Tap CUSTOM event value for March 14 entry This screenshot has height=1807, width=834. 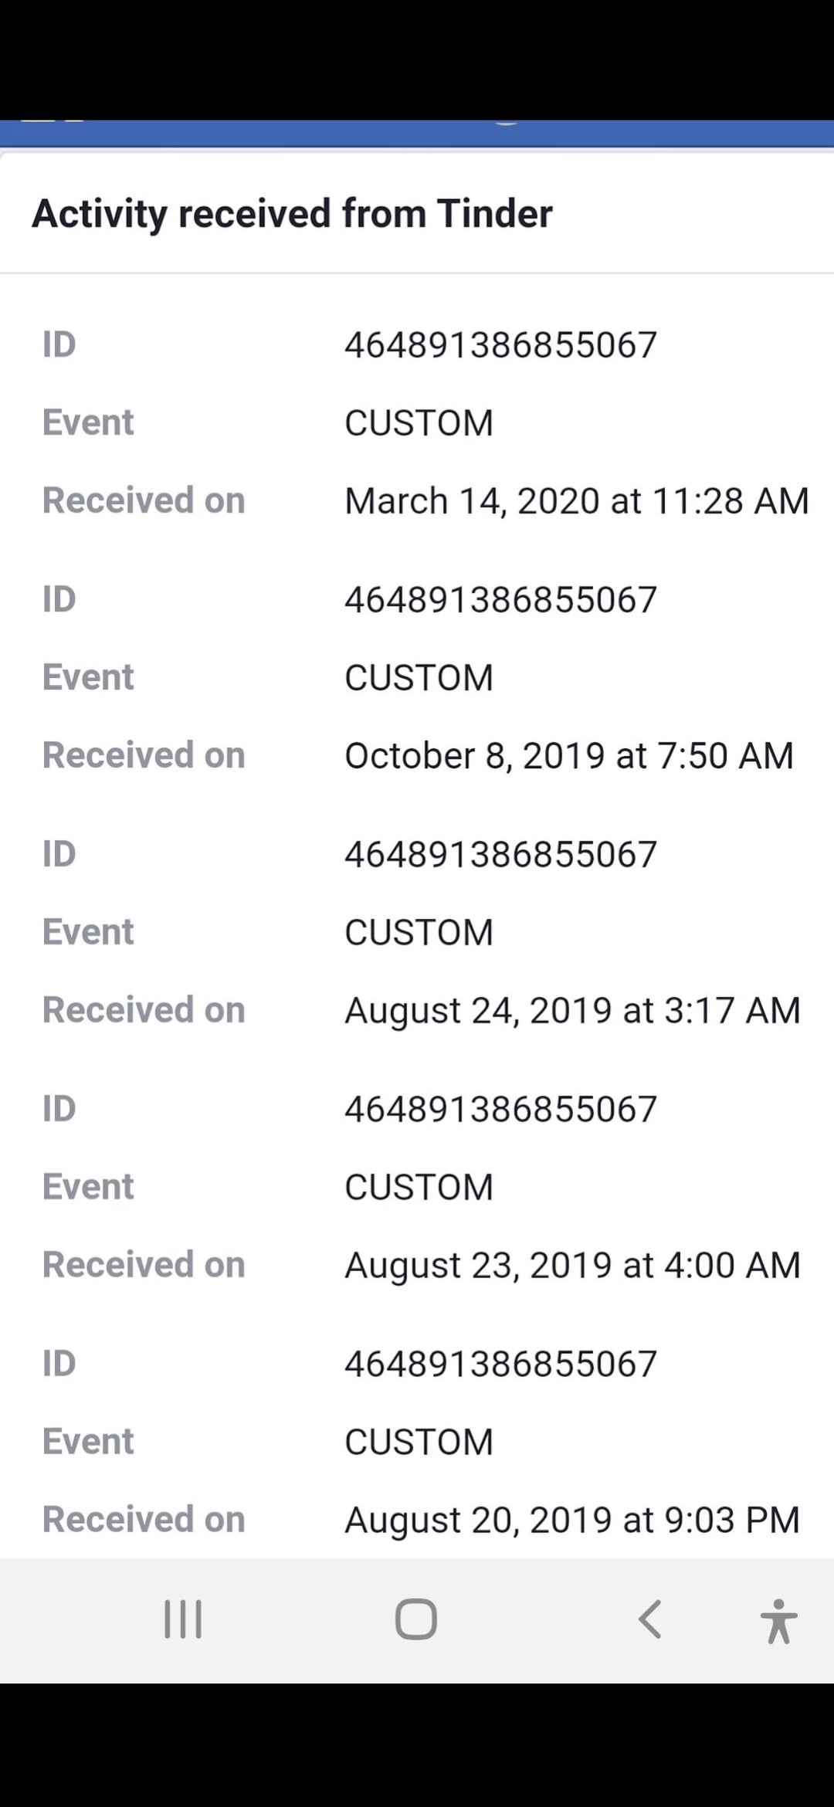click(x=419, y=423)
